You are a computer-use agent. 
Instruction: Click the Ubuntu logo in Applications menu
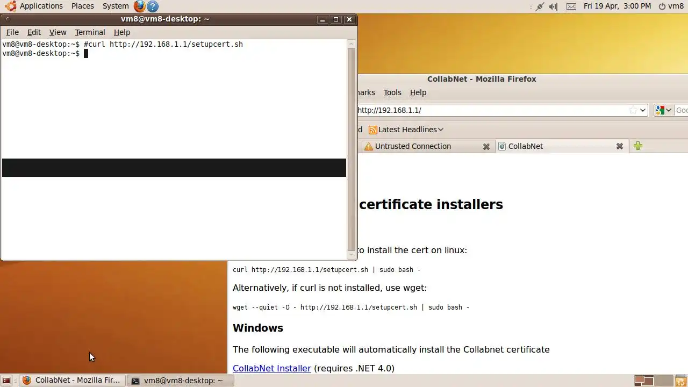point(10,6)
